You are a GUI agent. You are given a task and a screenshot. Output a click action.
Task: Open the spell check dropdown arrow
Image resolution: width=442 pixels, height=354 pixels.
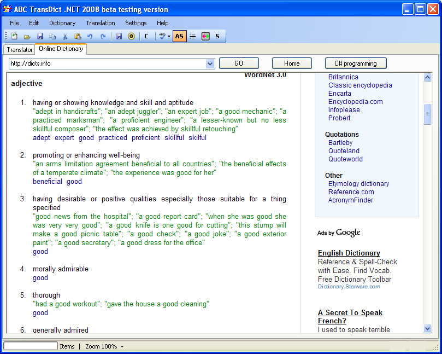point(169,36)
